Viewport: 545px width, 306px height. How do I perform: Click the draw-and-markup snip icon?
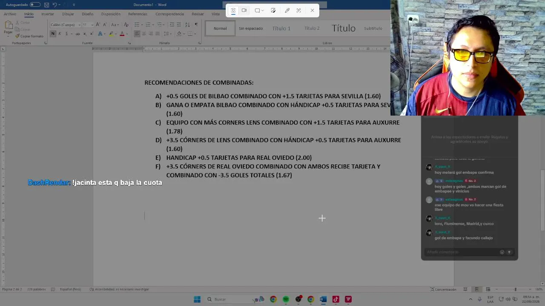(x=273, y=11)
